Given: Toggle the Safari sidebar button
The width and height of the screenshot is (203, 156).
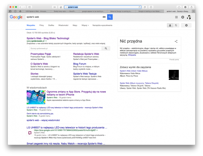Looking at the screenshot, I should pos(30,7).
